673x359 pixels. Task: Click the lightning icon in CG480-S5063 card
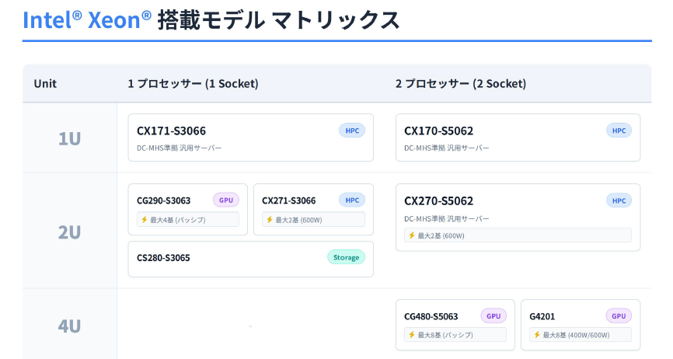click(x=412, y=335)
